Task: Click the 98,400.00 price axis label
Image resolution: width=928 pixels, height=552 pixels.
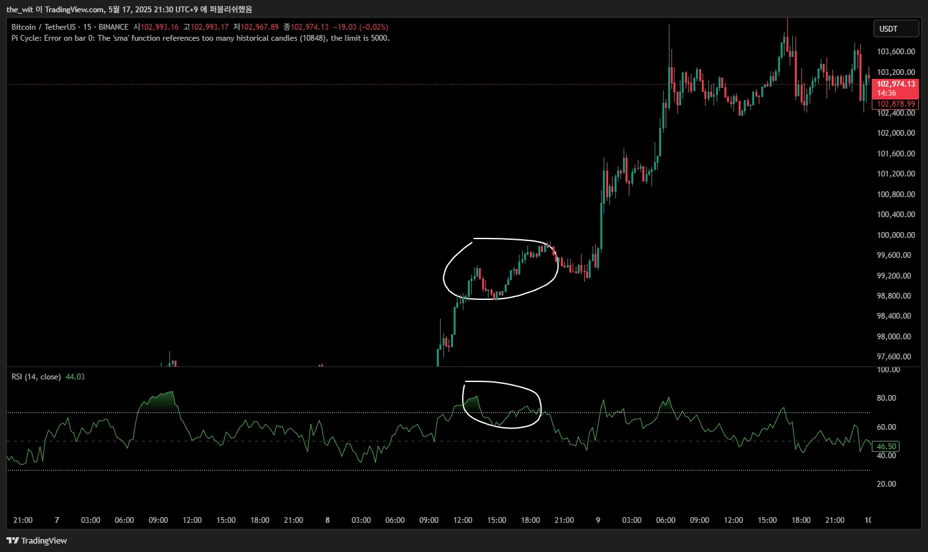Action: (x=894, y=316)
